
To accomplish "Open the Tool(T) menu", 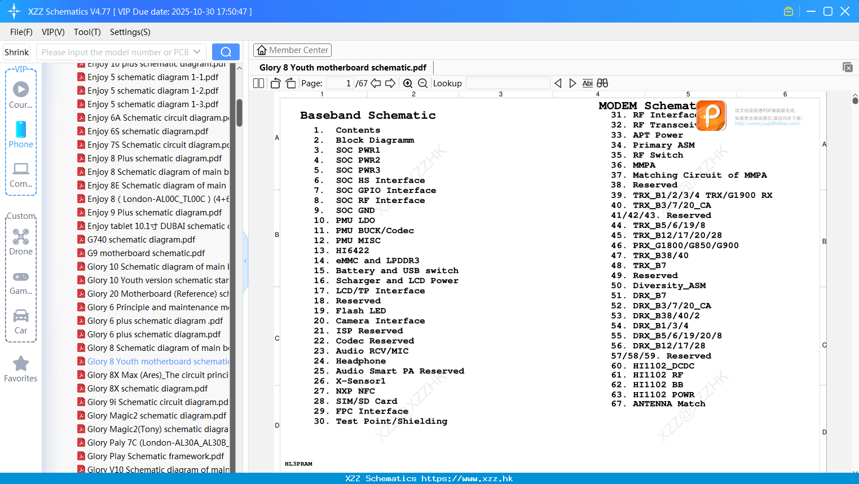I will pyautogui.click(x=87, y=32).
